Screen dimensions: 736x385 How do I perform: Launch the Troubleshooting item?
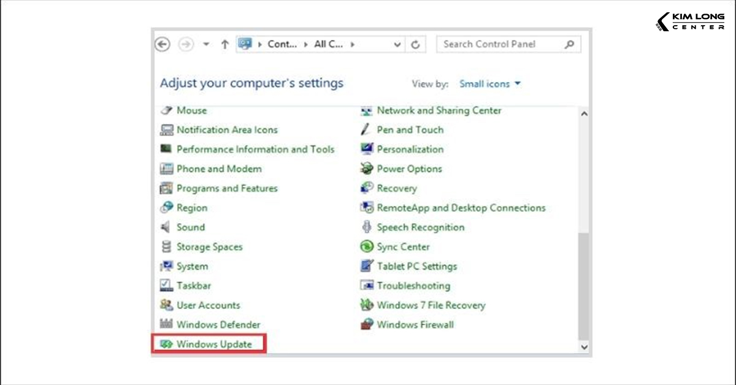(x=413, y=286)
